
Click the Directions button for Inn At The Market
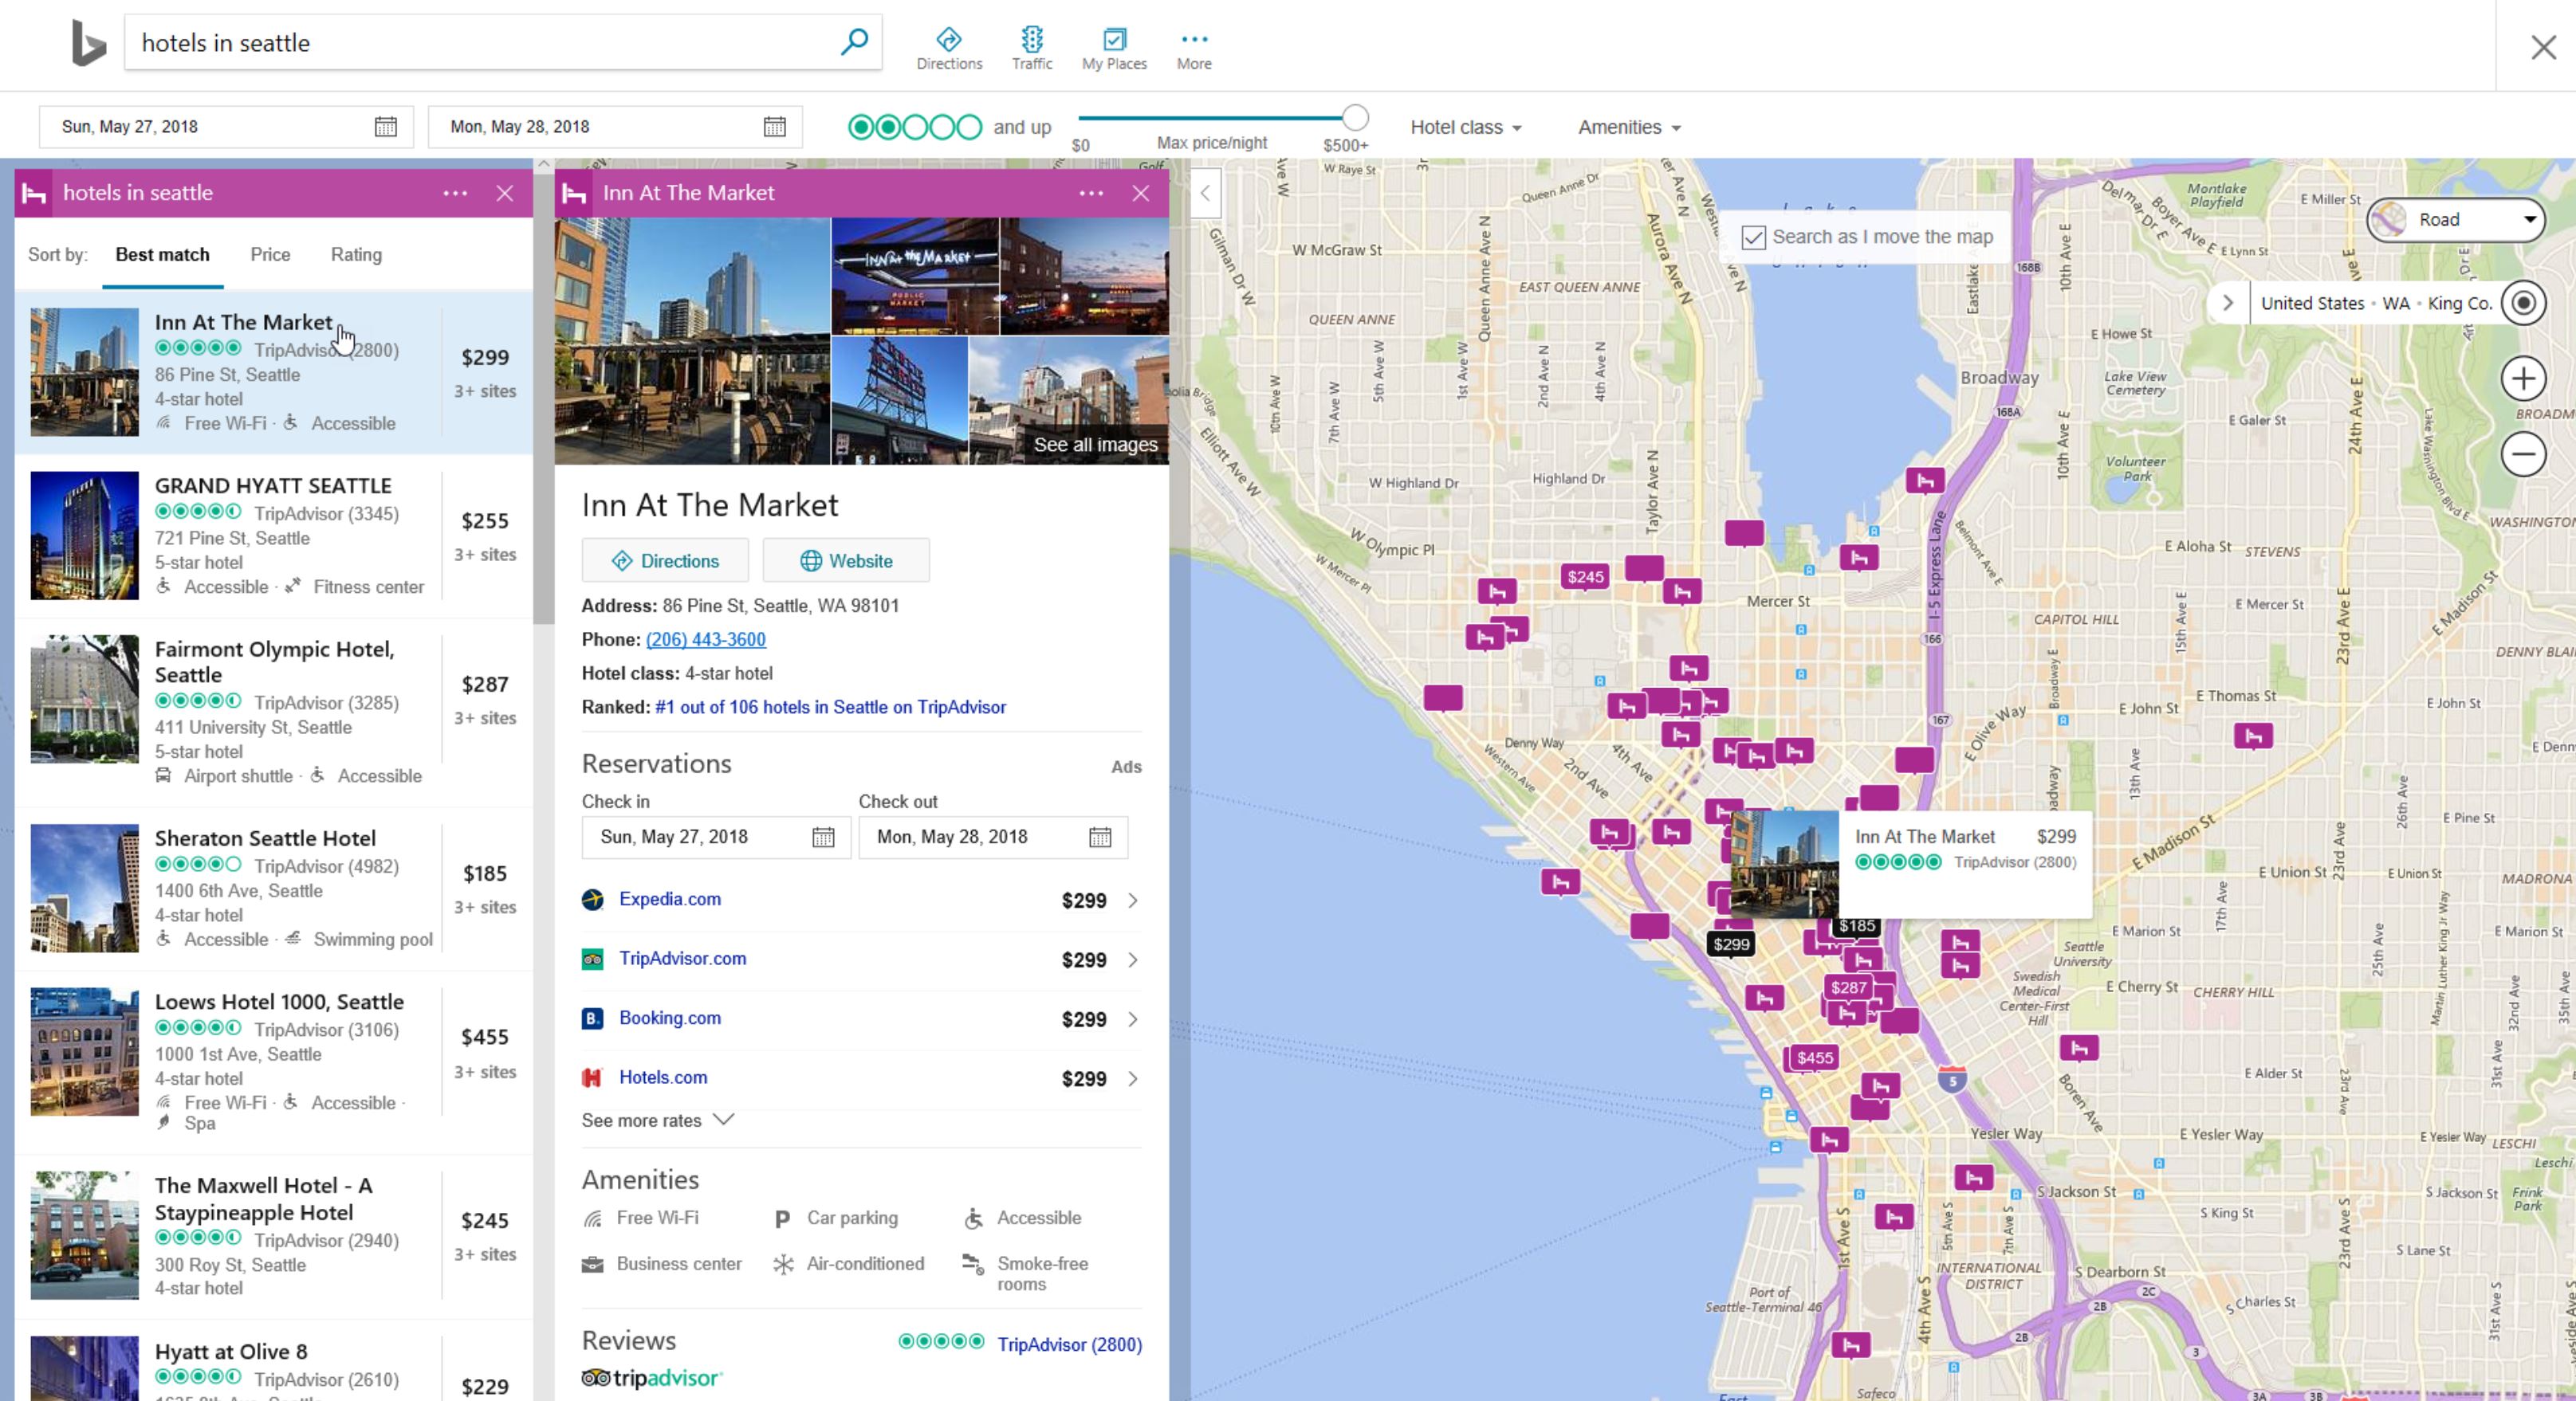click(x=665, y=560)
